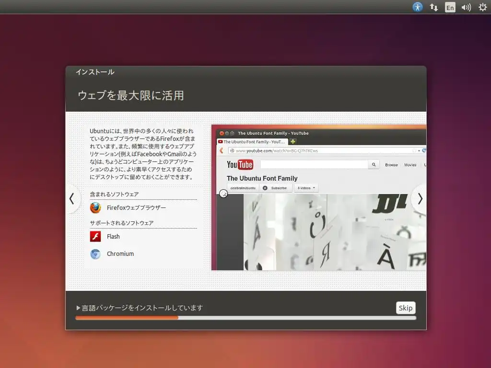Click 'The Ubuntu Font Family' video title
This screenshot has height=368, width=491.
262,178
